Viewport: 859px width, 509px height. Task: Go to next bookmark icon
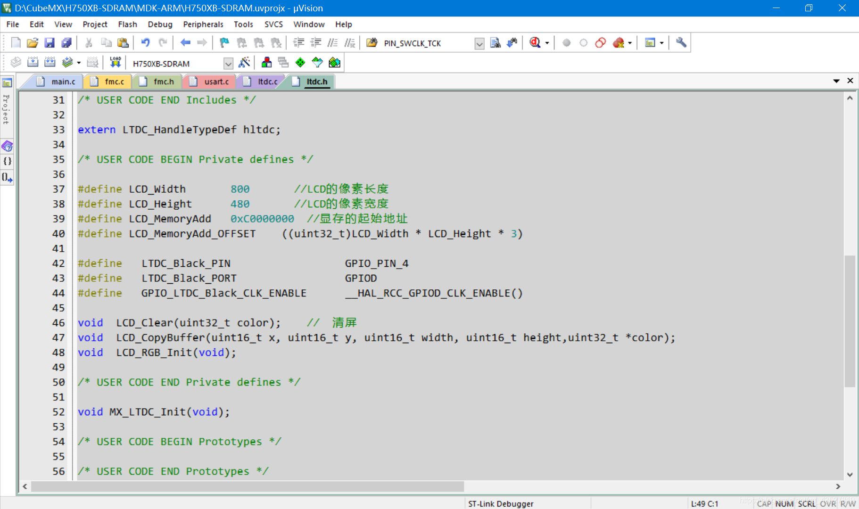[259, 43]
